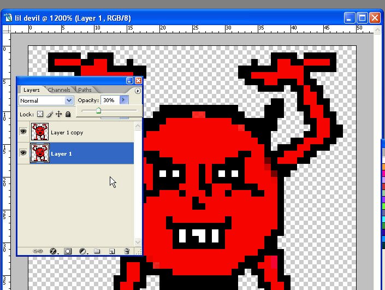
Task: Maximize the lil devil document window
Action: (x=362, y=18)
